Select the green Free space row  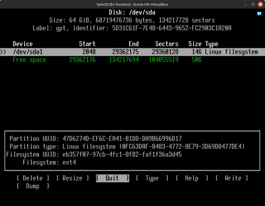coord(29,60)
